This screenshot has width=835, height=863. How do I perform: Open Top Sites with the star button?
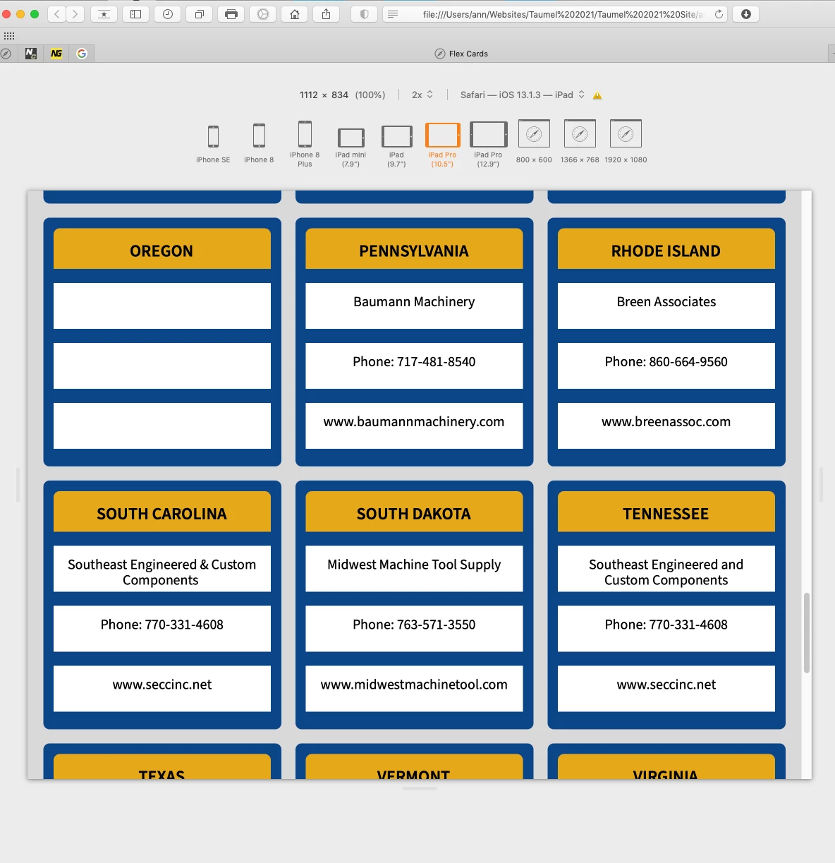click(x=104, y=14)
